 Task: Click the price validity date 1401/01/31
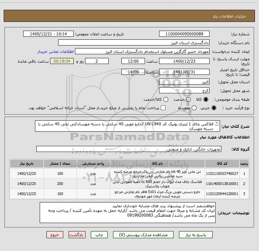(184, 72)
